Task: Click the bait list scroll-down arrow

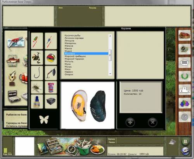Action: 110,74
